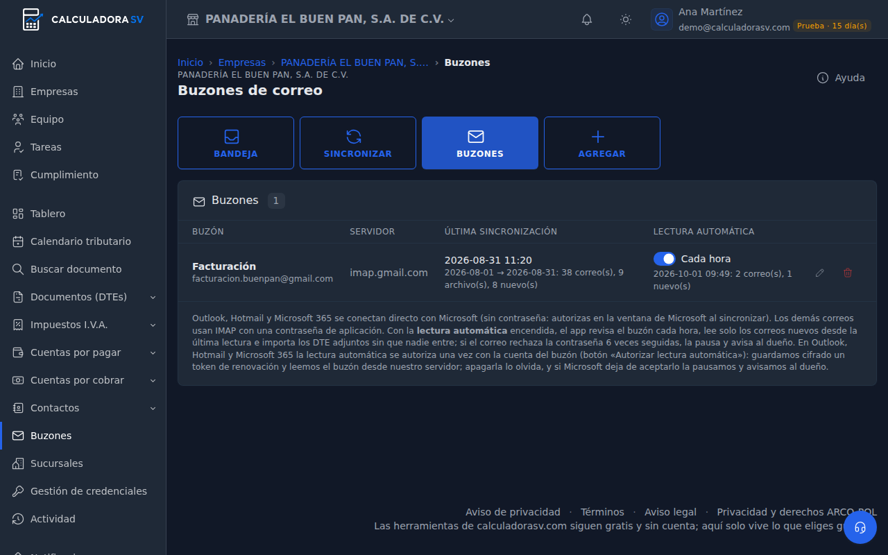Follow the Inicio breadcrumb link

tap(191, 62)
